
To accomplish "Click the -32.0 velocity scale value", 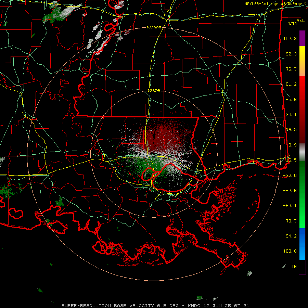I will [x=290, y=176].
